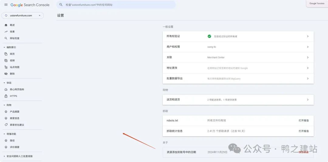The height and width of the screenshot is (162, 328).
Task: Click the 视频 video pages icon
Action: pos(6,60)
